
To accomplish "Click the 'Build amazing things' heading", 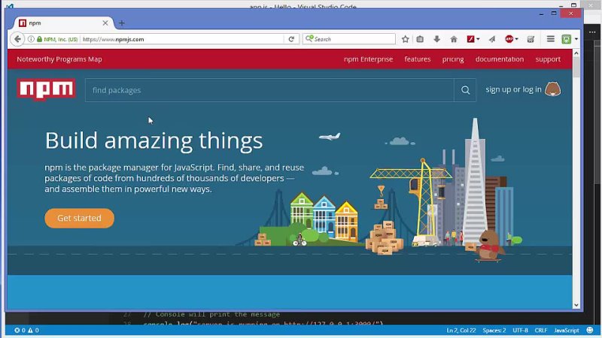I will (154, 140).
